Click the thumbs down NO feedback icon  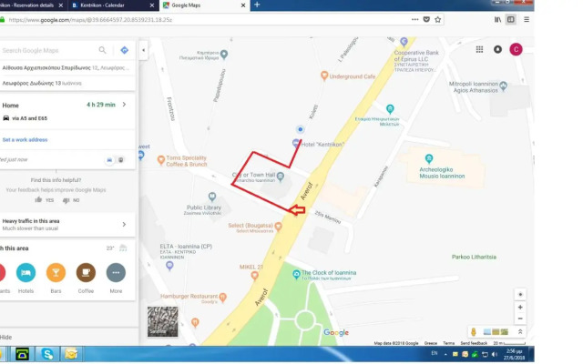(x=66, y=200)
